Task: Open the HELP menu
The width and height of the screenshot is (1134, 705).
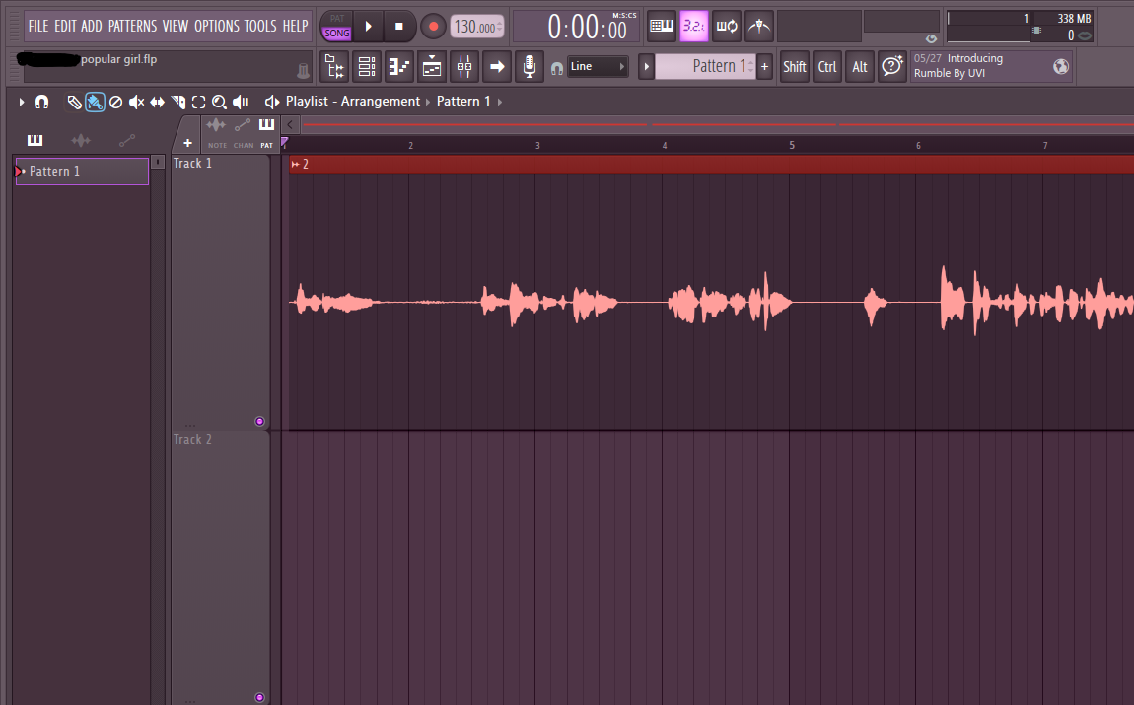Action: (295, 26)
